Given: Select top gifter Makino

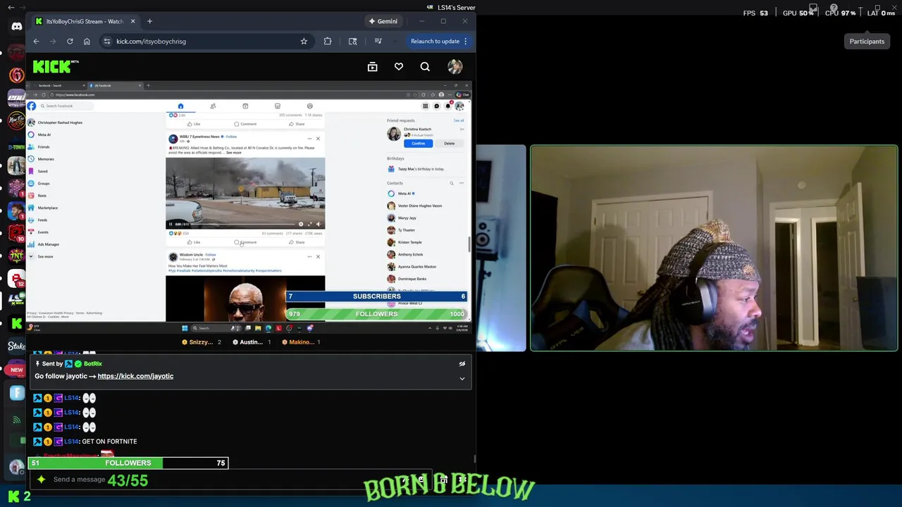Looking at the screenshot, I should coord(301,342).
